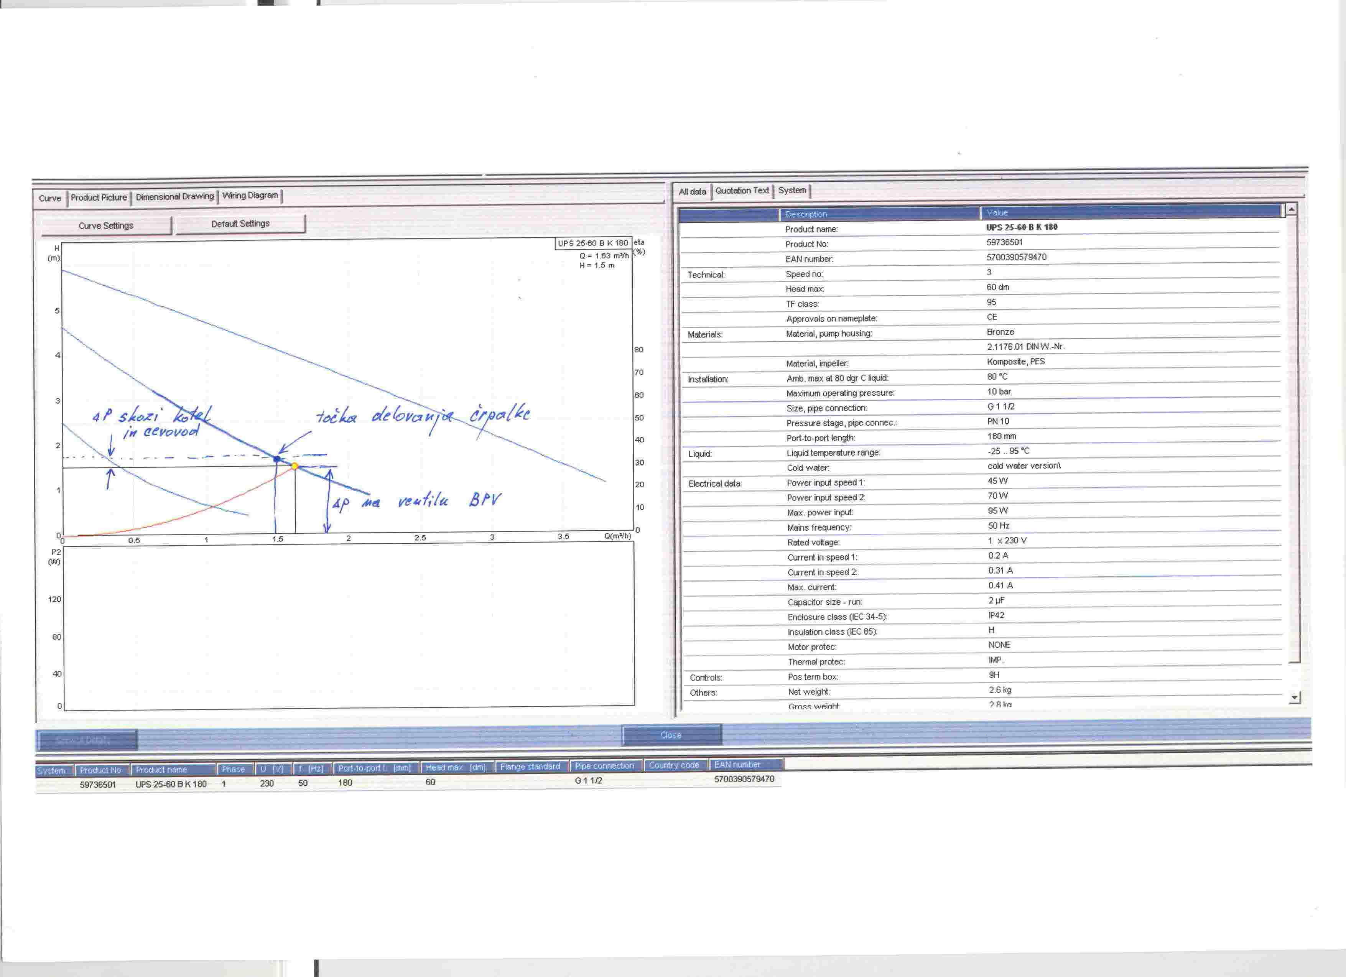Open the Wiring Diagram tab
This screenshot has width=1346, height=977.
coord(250,195)
